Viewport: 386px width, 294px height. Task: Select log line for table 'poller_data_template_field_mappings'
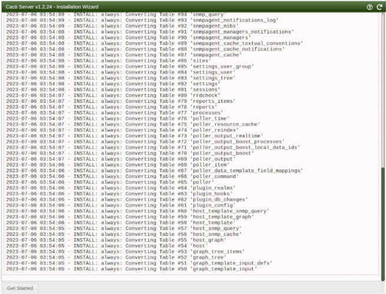(x=155, y=171)
